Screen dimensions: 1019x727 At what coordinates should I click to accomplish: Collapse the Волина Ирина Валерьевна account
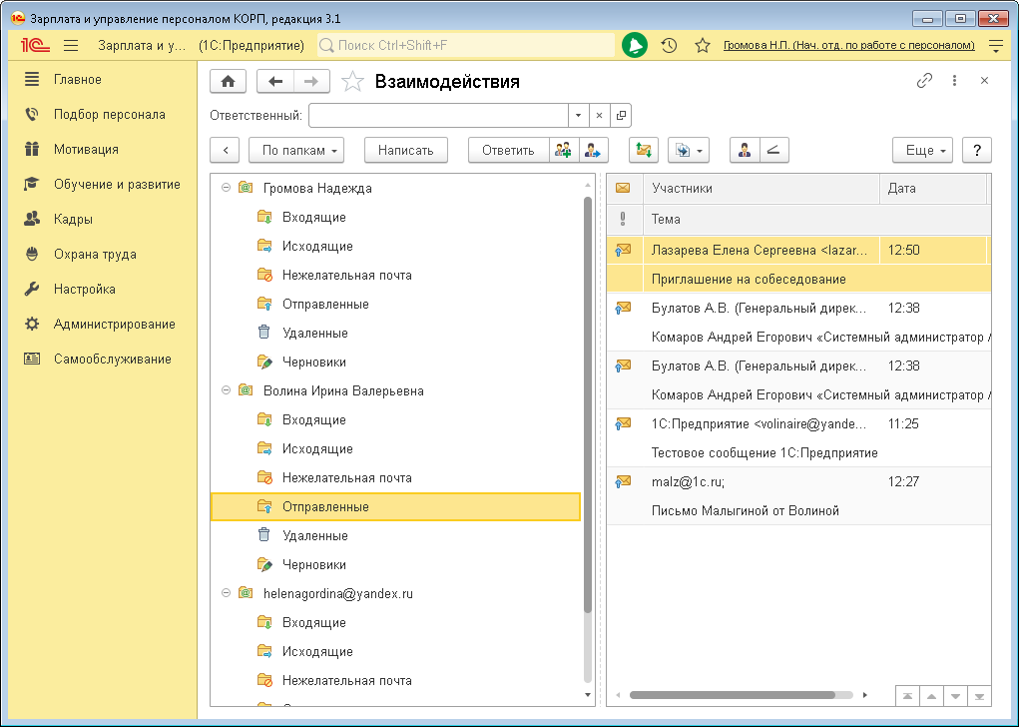[x=227, y=390]
